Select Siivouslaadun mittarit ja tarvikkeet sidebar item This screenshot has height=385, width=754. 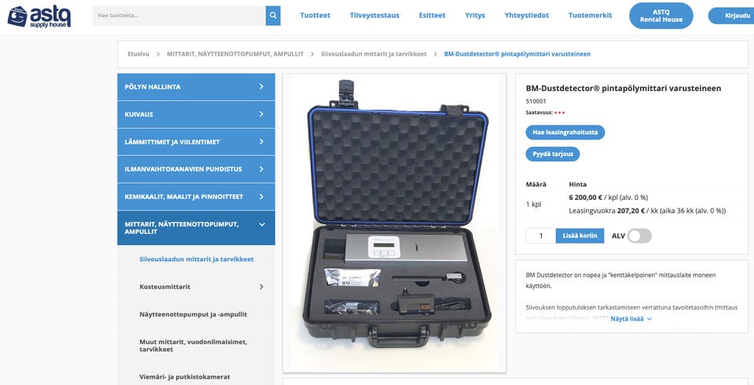point(196,260)
